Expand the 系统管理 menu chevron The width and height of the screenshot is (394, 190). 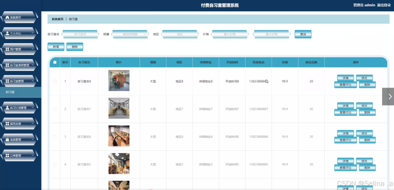point(32,140)
